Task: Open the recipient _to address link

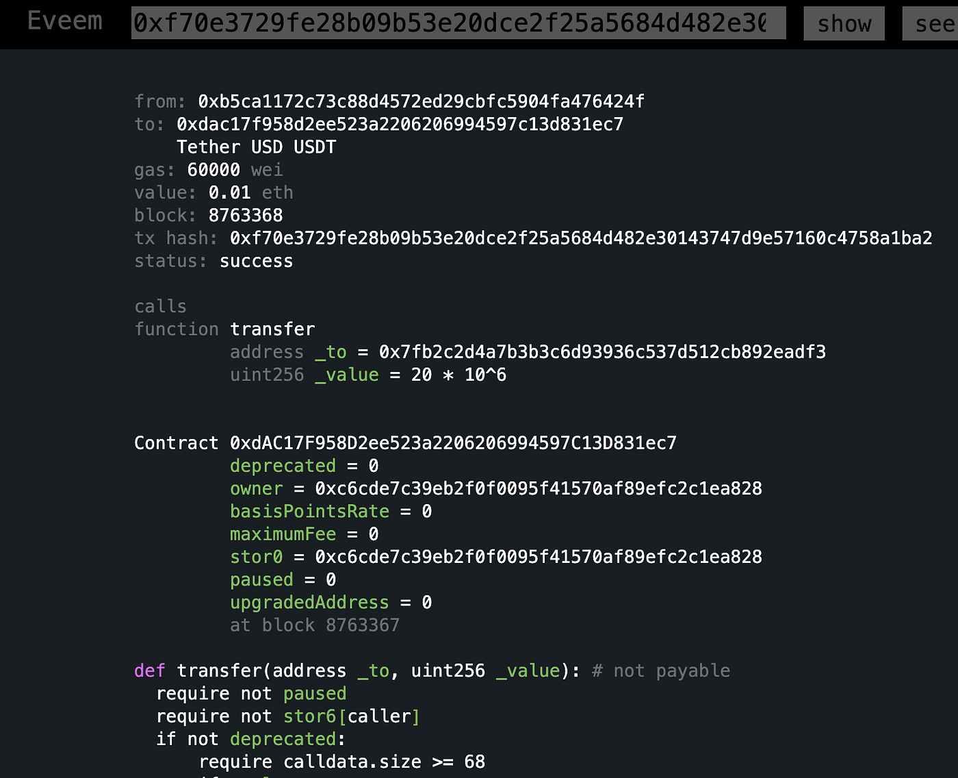Action: [602, 351]
